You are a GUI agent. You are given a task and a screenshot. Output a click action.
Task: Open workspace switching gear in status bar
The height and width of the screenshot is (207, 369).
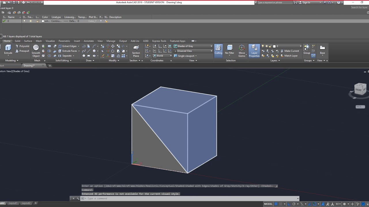click(344, 204)
